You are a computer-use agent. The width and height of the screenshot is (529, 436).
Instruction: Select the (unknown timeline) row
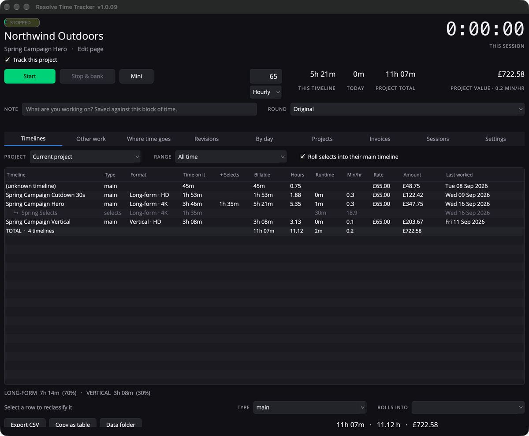[x=264, y=186]
